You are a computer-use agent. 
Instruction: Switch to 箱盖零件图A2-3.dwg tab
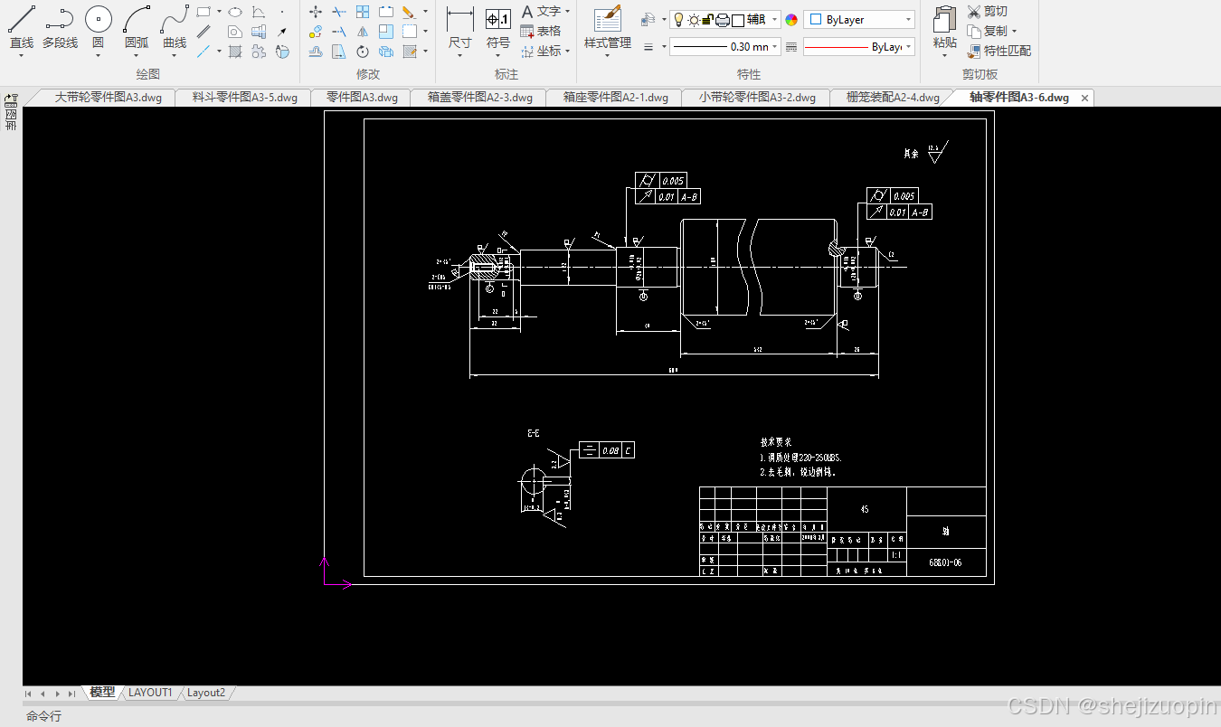pyautogui.click(x=479, y=98)
